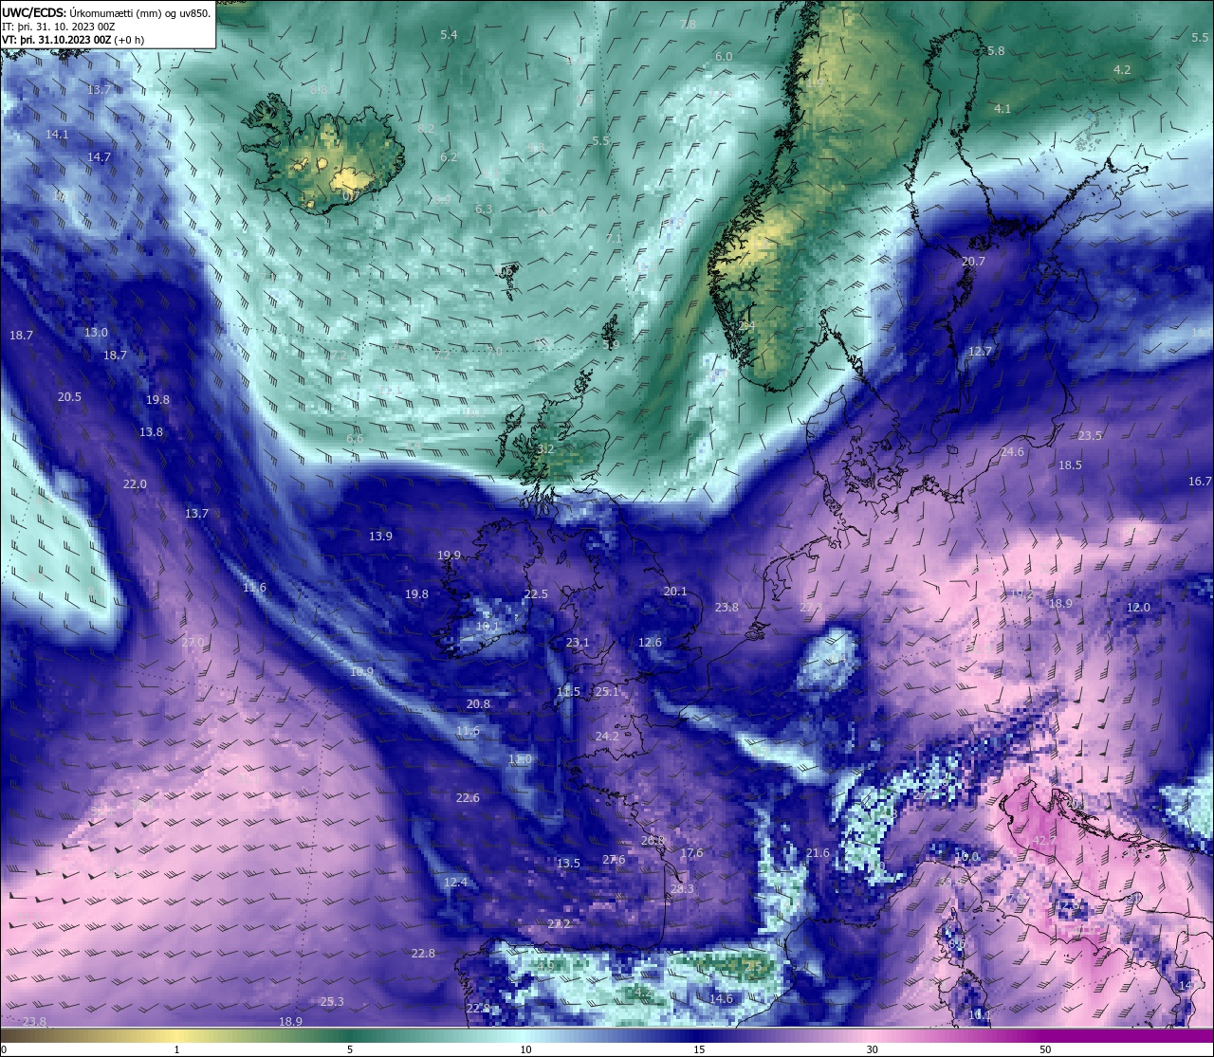Click the map value 21.6
The height and width of the screenshot is (1057, 1214).
click(x=818, y=853)
